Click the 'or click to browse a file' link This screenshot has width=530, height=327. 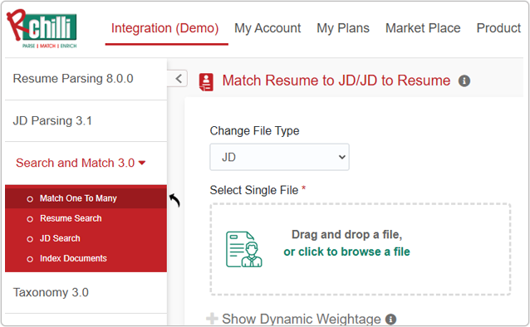(x=346, y=251)
